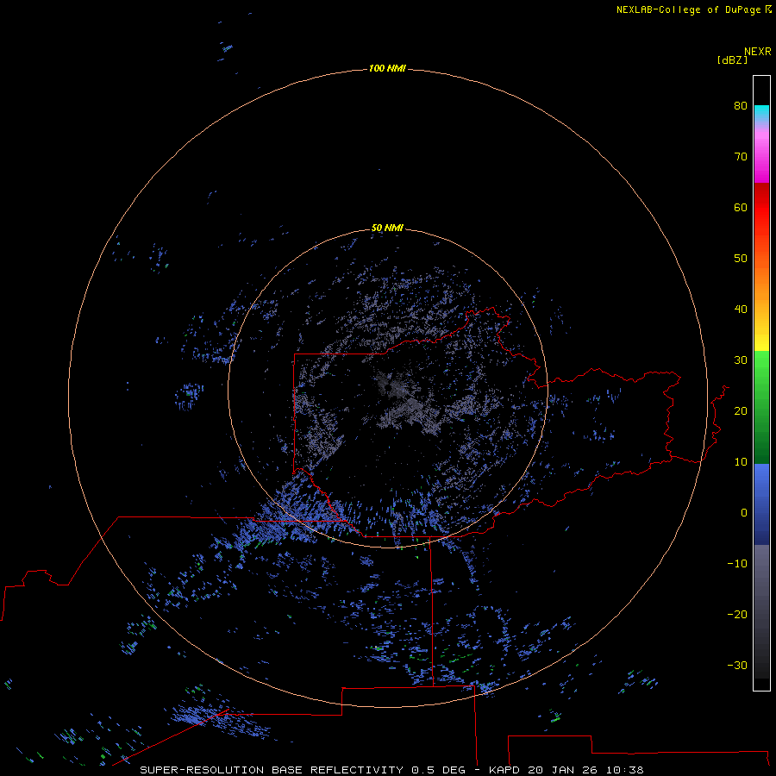The height and width of the screenshot is (776, 776).
Task: Click the 100 NMI range ring label
Action: coord(387,68)
